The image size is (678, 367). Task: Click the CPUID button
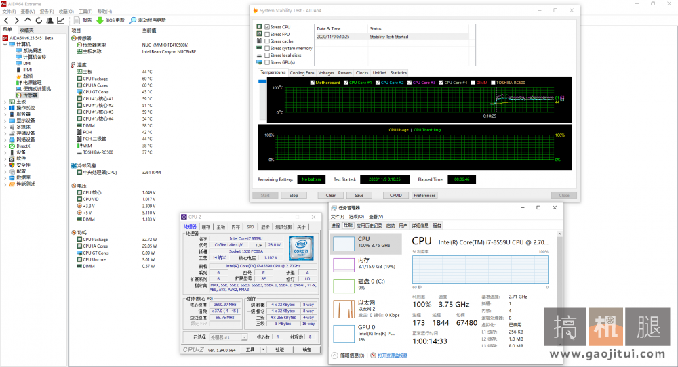coord(396,196)
